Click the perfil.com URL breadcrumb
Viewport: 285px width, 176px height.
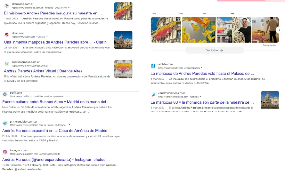click(x=38, y=96)
